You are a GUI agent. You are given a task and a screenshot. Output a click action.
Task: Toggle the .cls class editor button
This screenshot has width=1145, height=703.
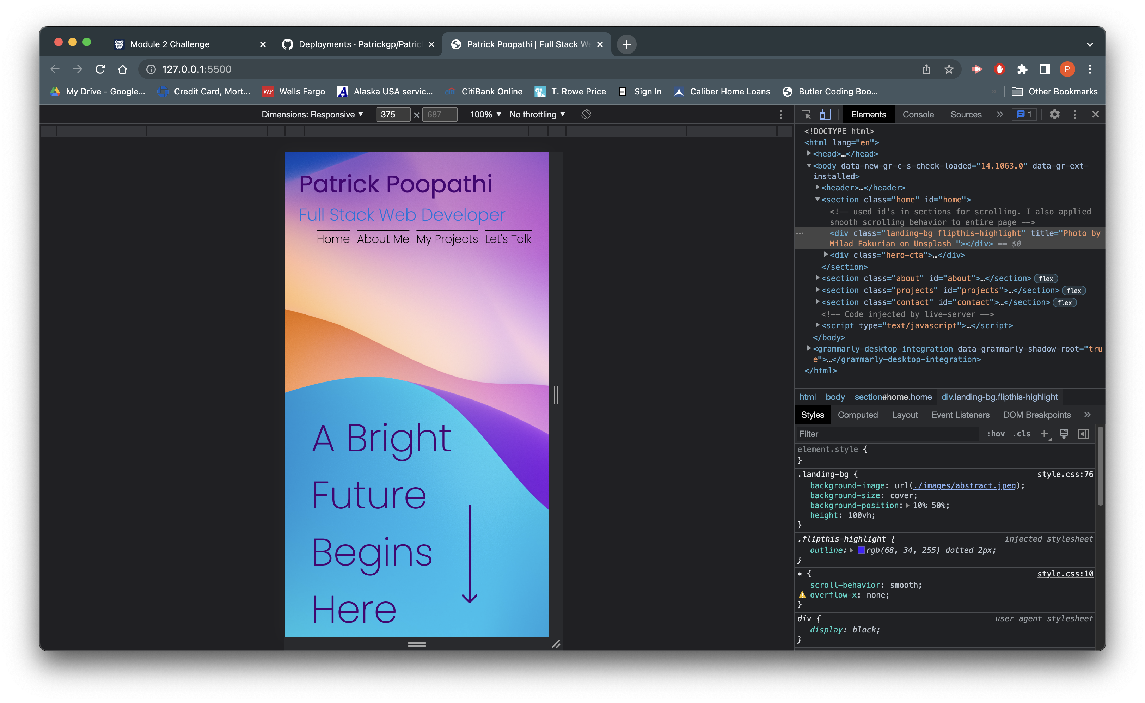[1022, 434]
